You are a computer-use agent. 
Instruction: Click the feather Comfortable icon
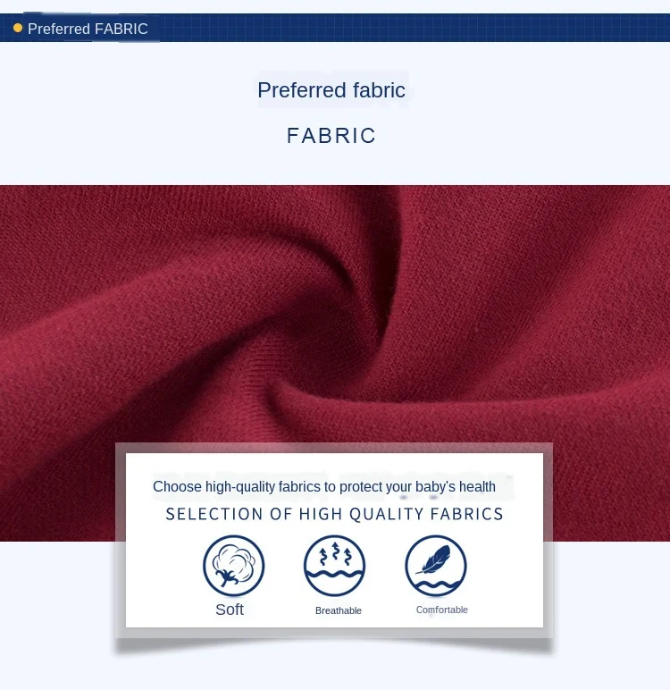tap(436, 566)
